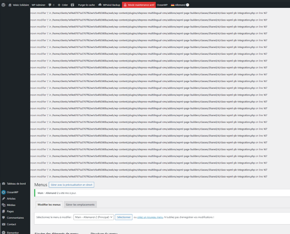This screenshot has height=234, width=290.
Task: Open Commentaires in the sidebar
Action: point(13,218)
